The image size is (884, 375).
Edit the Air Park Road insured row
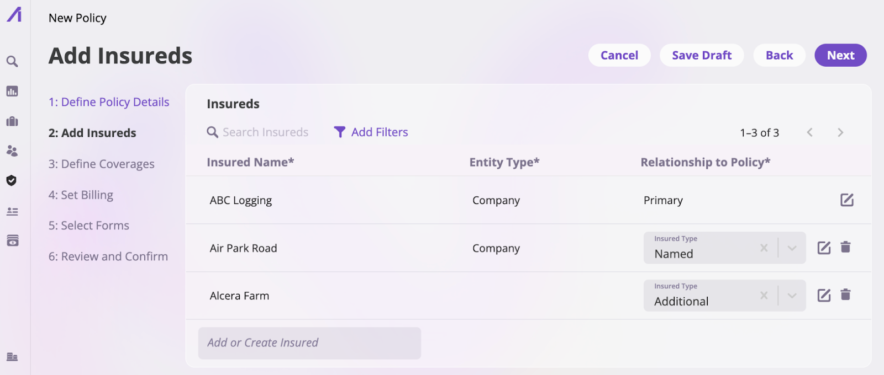[x=824, y=248]
